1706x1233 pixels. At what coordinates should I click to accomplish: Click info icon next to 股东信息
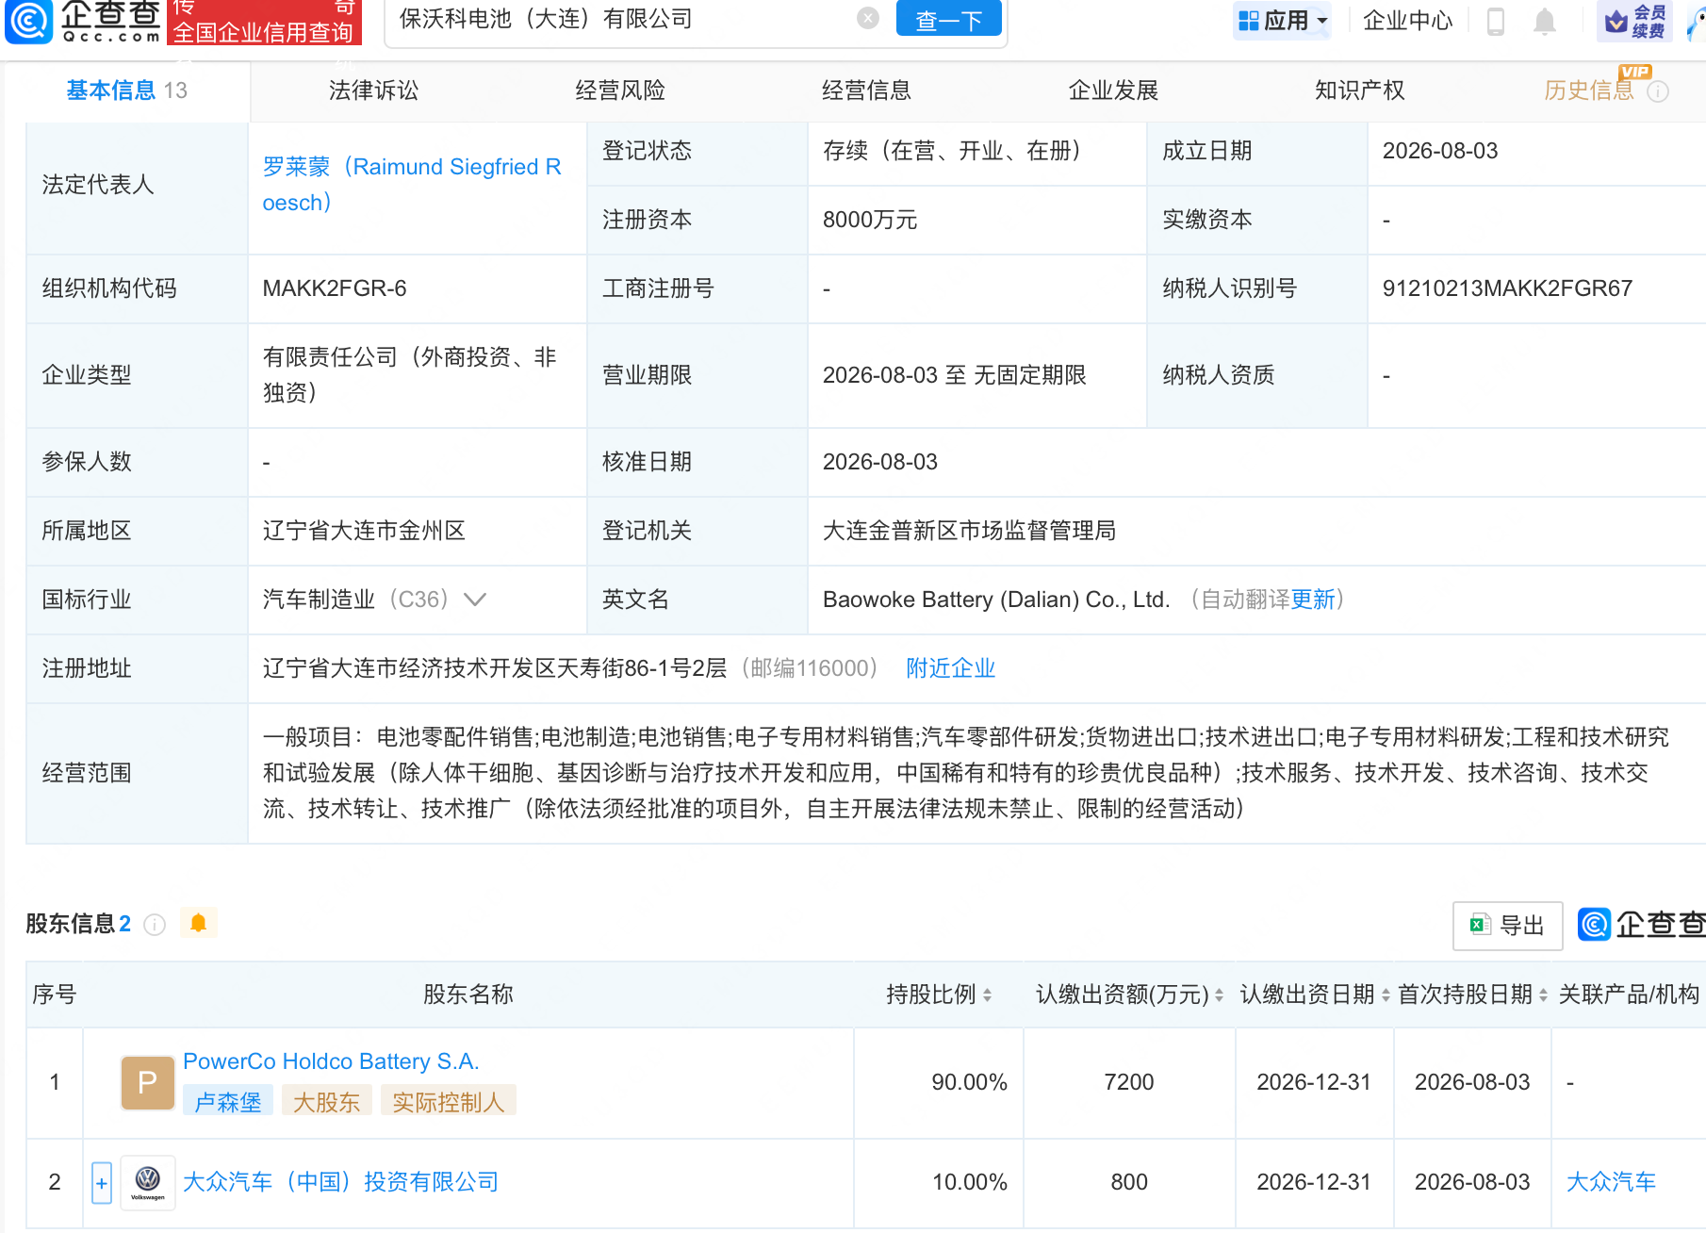coord(155,925)
